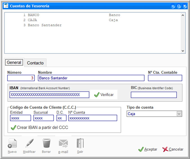Click Verificar to verify the IBAN
The height and width of the screenshot is (159, 190).
coord(104,95)
